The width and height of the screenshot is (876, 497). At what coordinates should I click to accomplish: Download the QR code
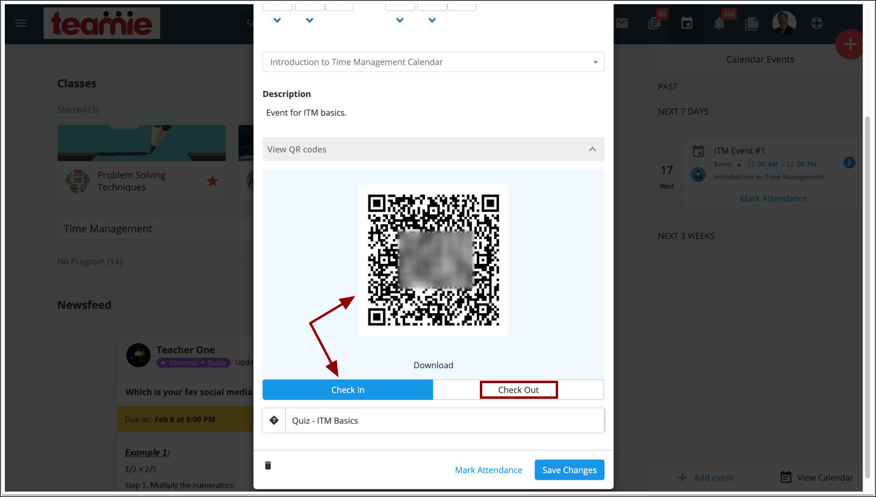(433, 365)
